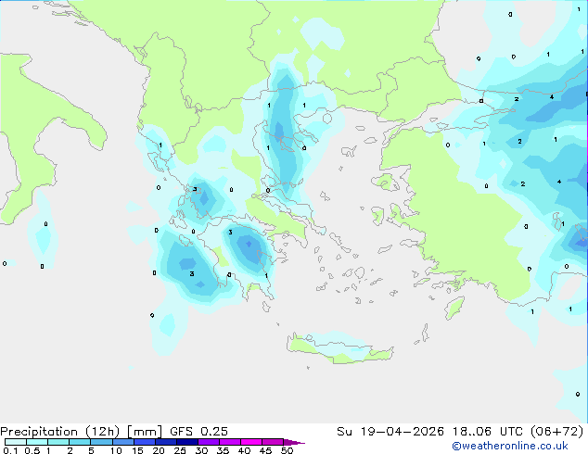Click the island of Rhodes on the map
The height and width of the screenshot is (454, 588).
pyautogui.click(x=454, y=308)
